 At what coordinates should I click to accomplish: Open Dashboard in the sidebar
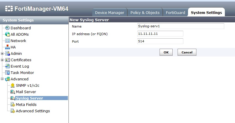point(21,28)
